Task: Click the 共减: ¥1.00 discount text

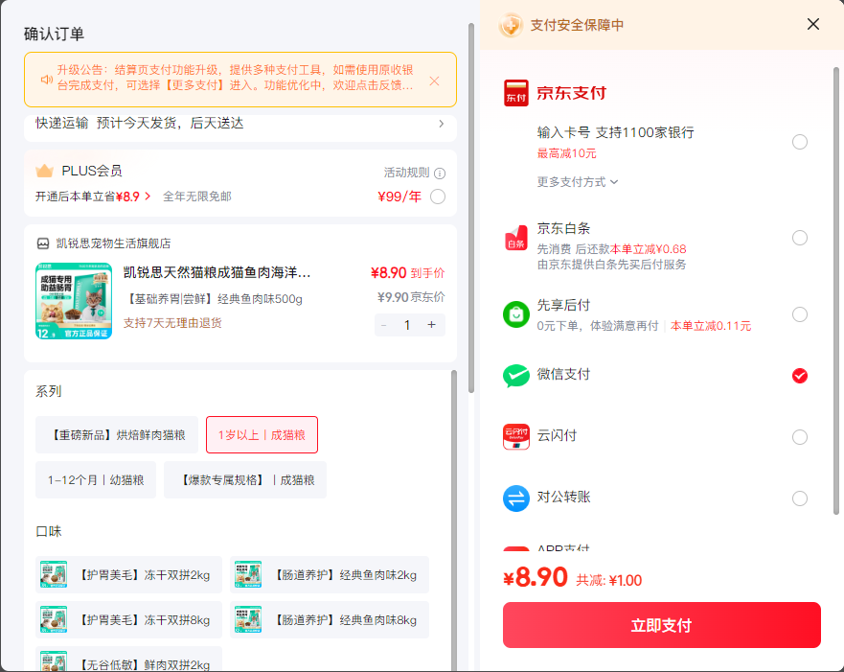Action: point(608,581)
